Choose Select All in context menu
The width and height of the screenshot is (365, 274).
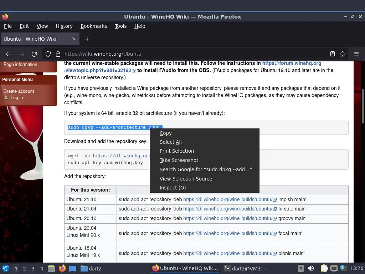204,142
